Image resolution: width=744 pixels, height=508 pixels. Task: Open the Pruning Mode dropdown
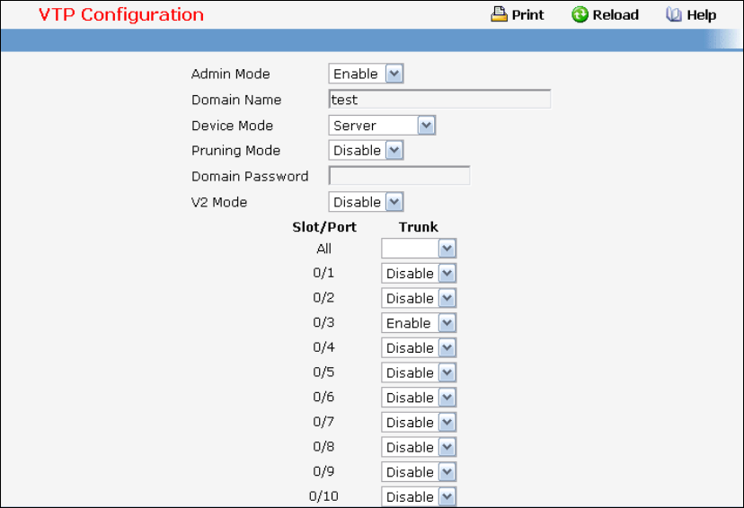366,151
